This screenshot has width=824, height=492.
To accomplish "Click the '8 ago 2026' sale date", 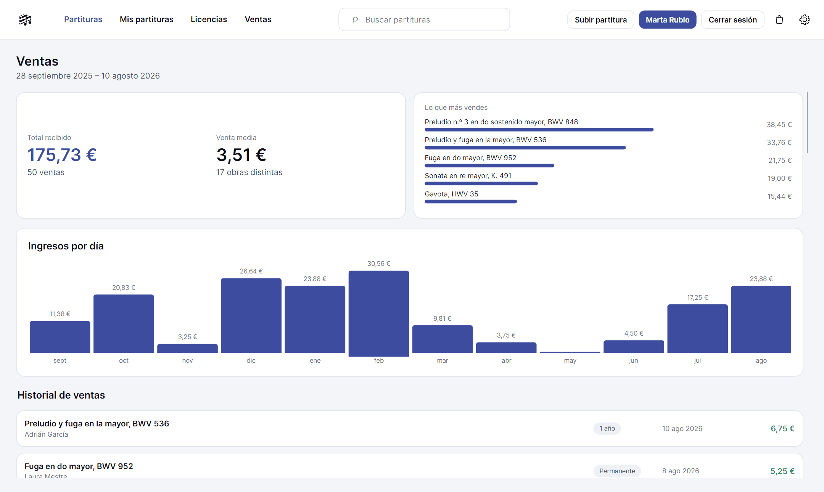I will (x=681, y=471).
